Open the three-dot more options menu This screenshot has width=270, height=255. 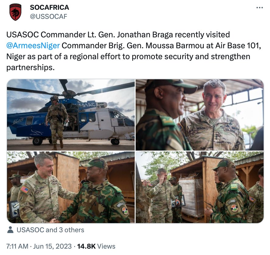tap(260, 8)
